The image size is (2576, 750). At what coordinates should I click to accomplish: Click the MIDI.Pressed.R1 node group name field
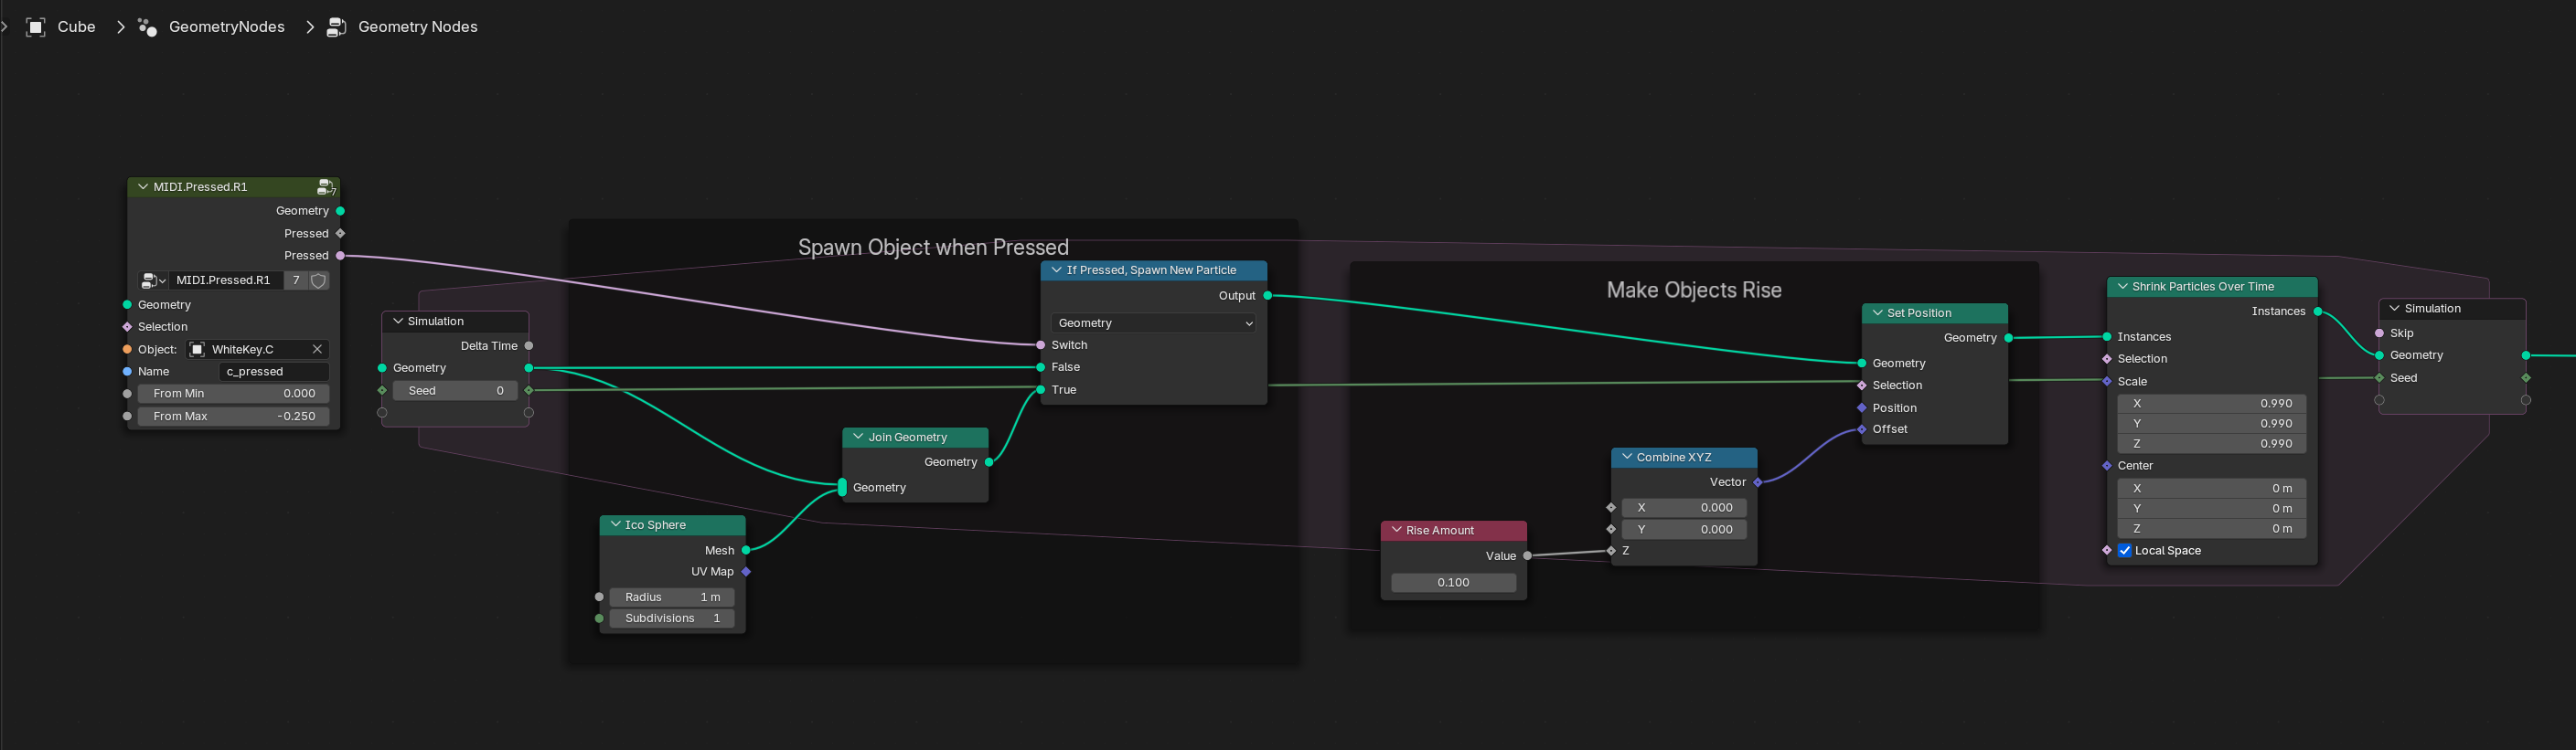click(225, 280)
